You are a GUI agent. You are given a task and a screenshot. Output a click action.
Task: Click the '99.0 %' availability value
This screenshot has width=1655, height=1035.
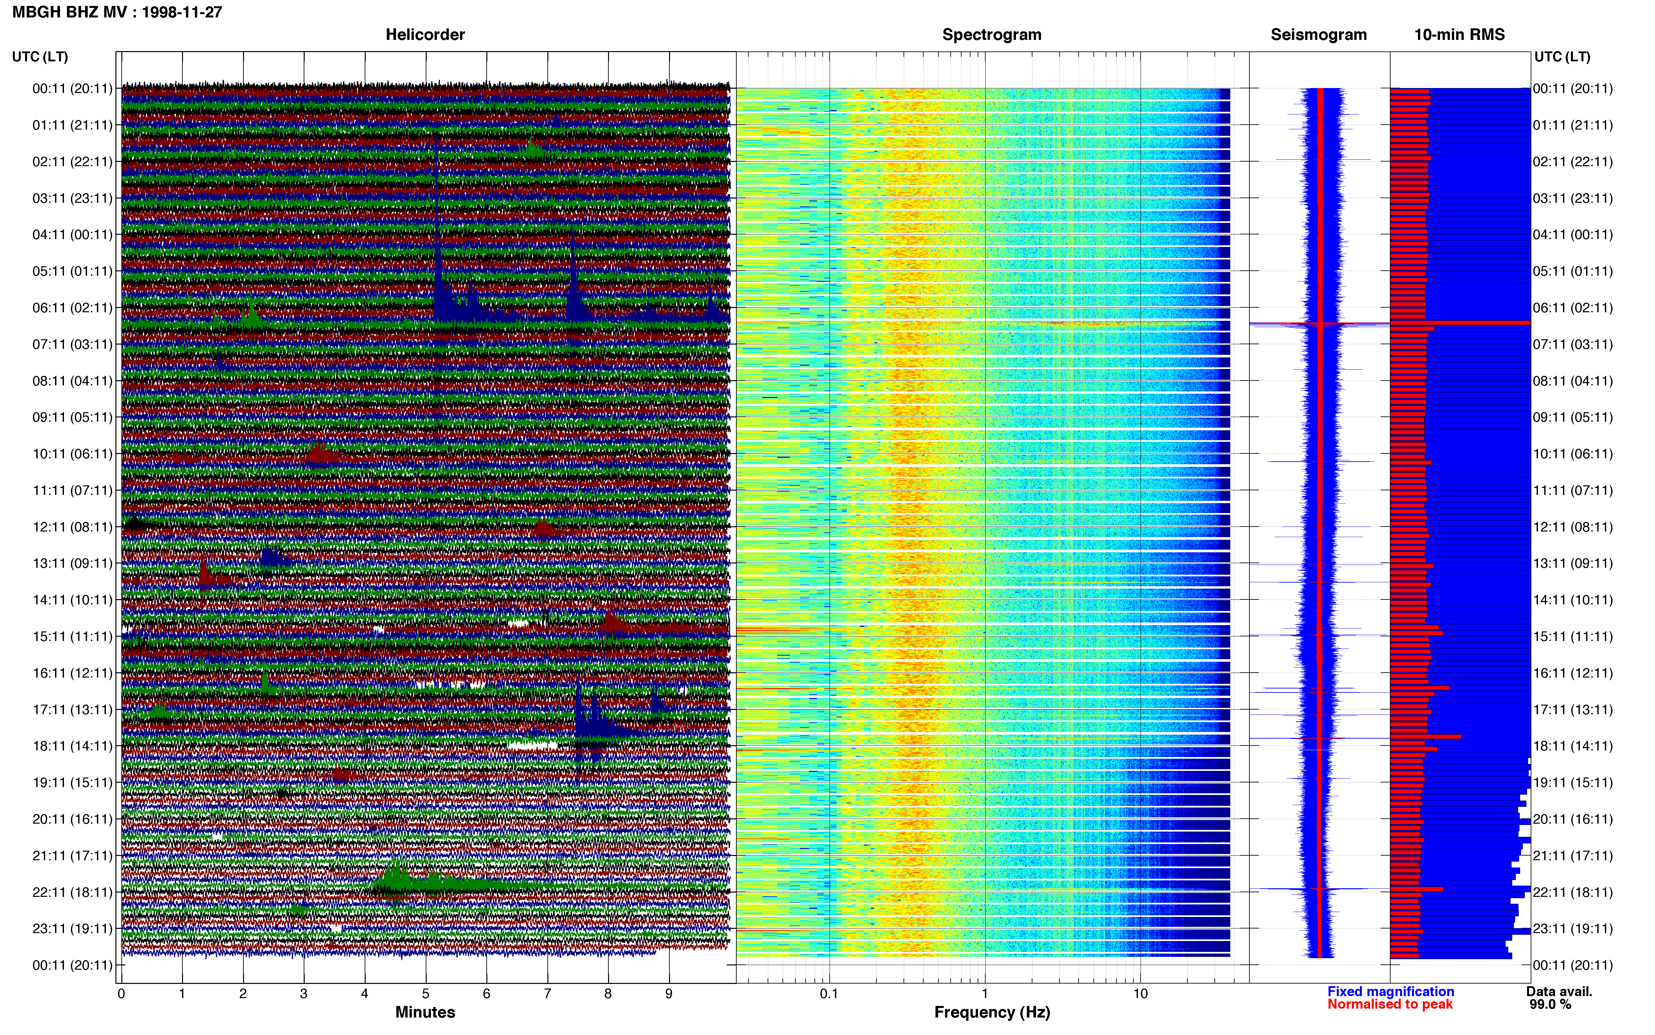click(x=1550, y=1004)
